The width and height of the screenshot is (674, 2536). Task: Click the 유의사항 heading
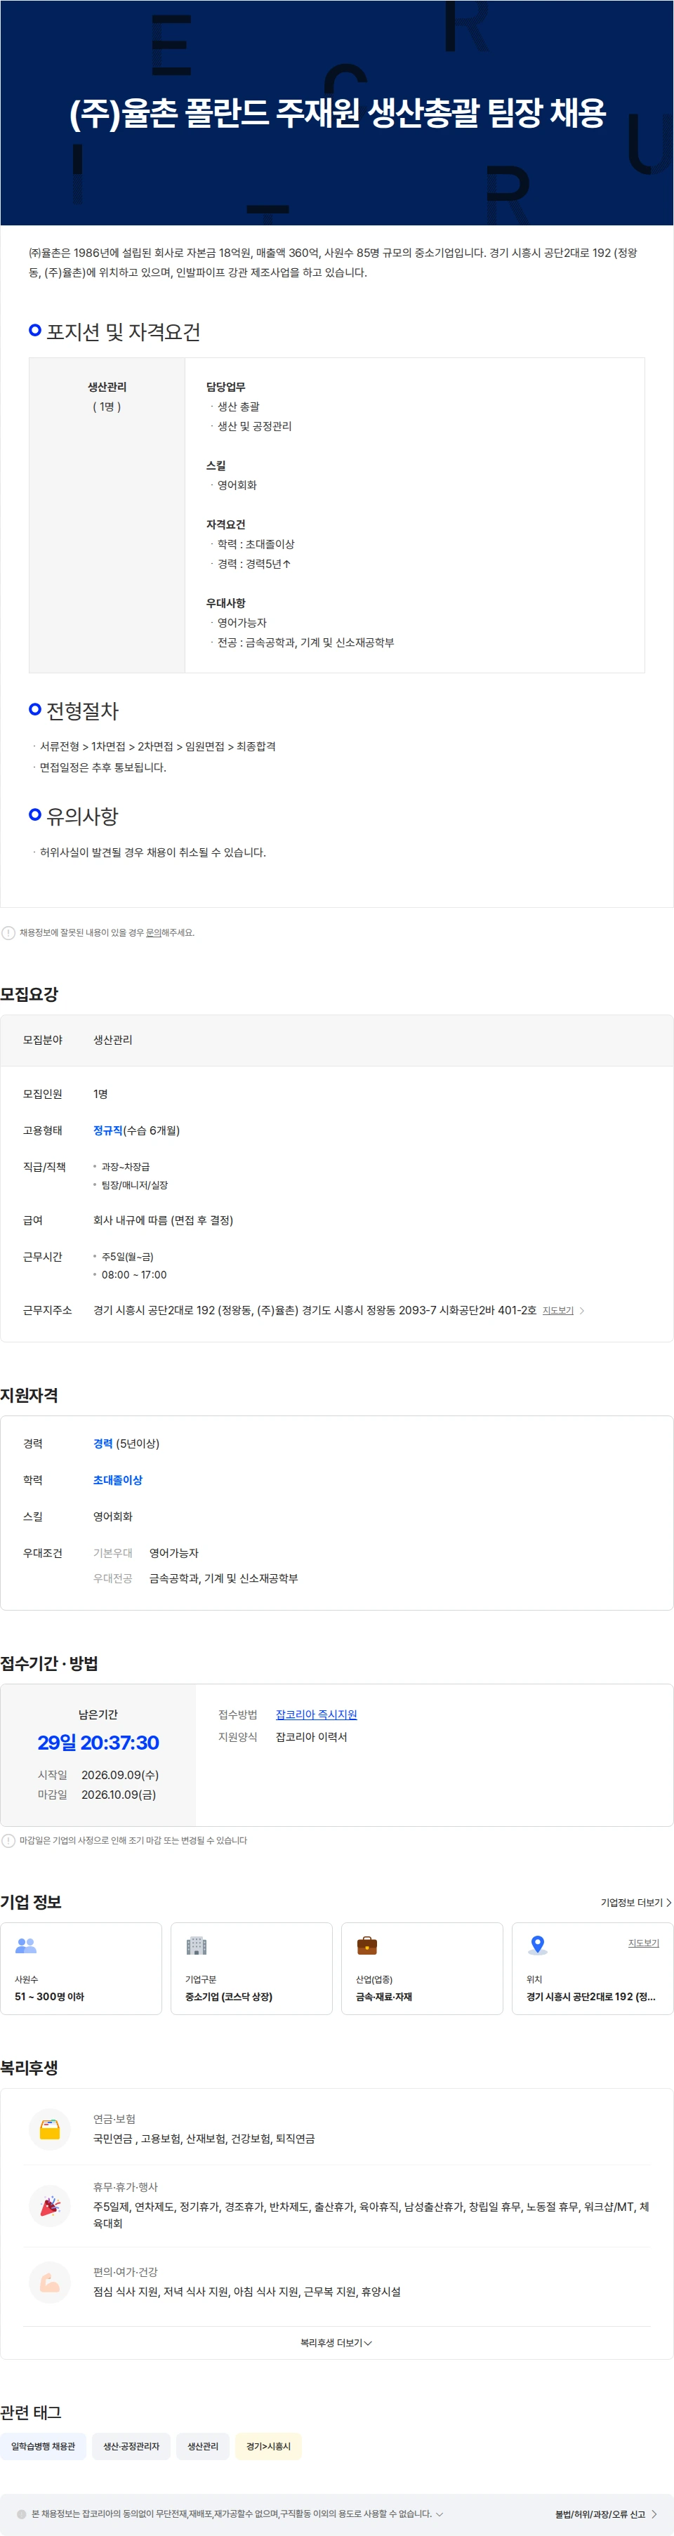click(83, 815)
